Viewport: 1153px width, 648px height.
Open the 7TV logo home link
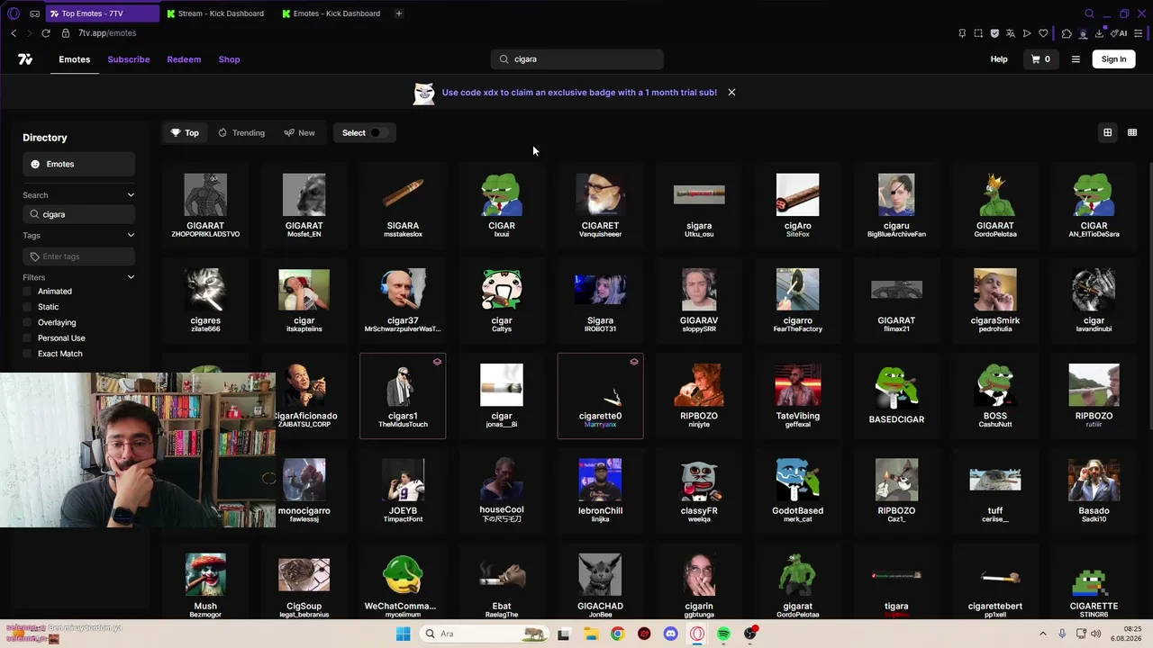(x=25, y=59)
